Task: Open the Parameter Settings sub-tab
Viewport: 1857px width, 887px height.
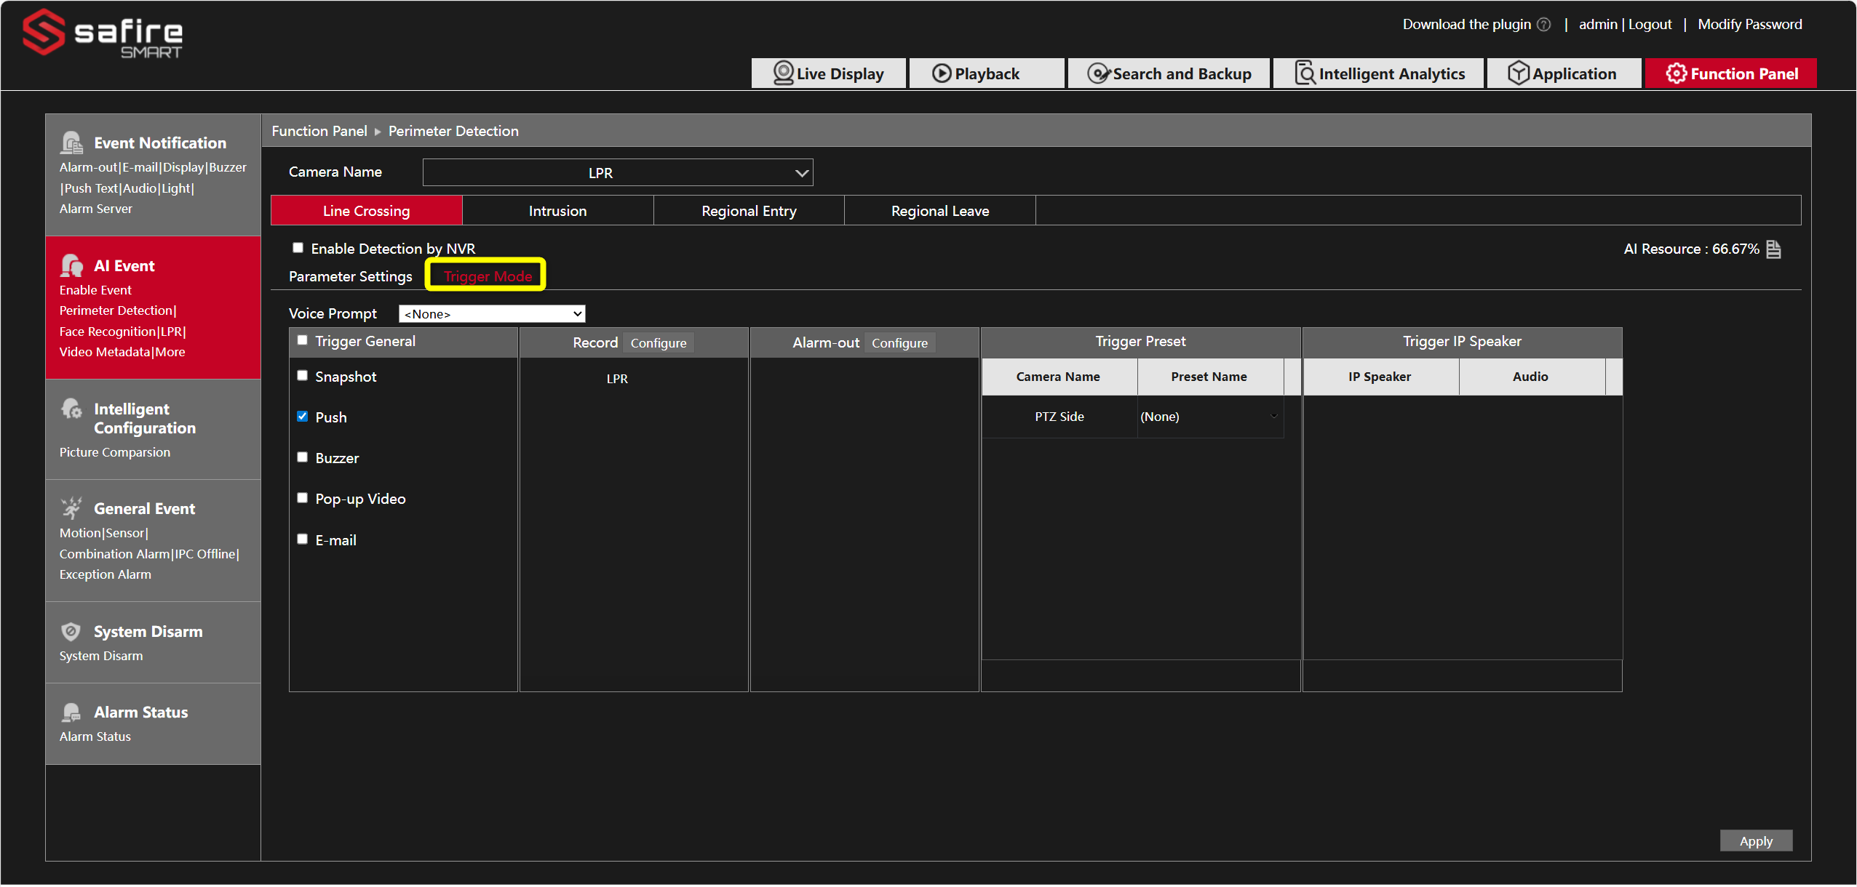Action: coord(350,276)
